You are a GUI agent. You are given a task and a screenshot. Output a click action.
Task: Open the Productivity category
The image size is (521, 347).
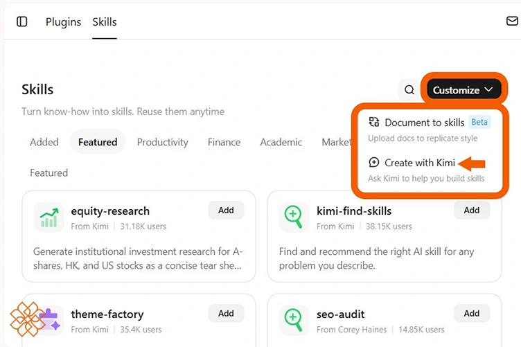[x=163, y=142]
